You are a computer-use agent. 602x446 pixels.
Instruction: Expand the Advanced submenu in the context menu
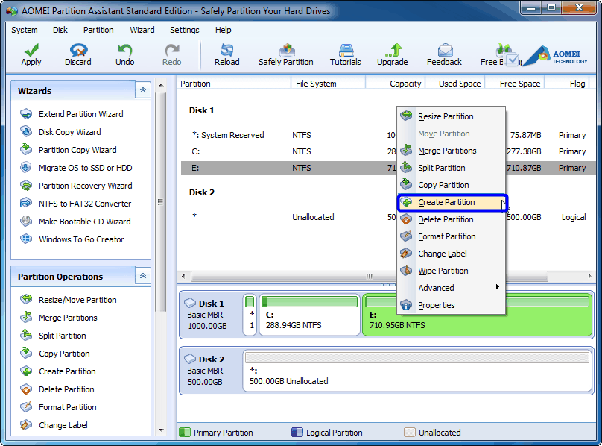click(x=451, y=288)
